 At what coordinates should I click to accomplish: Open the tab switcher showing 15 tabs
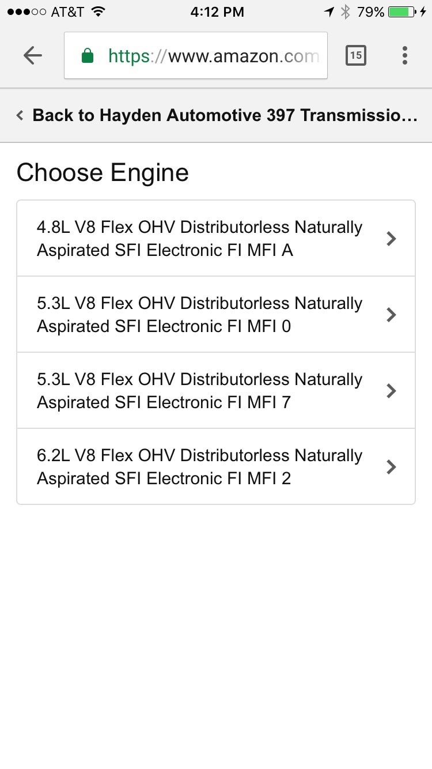point(355,55)
